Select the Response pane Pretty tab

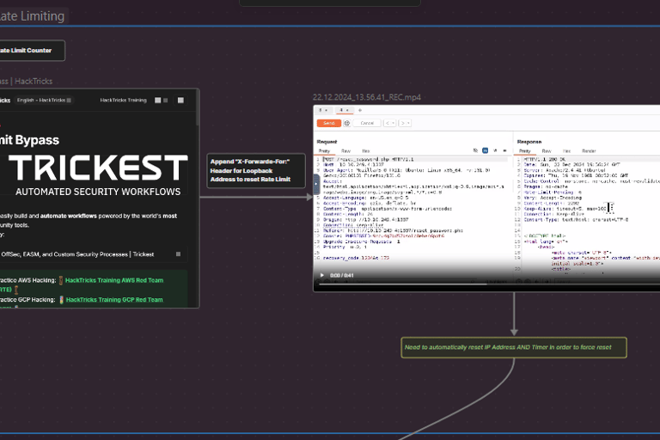524,150
